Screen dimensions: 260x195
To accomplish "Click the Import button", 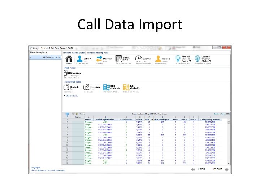I will click(217, 169).
